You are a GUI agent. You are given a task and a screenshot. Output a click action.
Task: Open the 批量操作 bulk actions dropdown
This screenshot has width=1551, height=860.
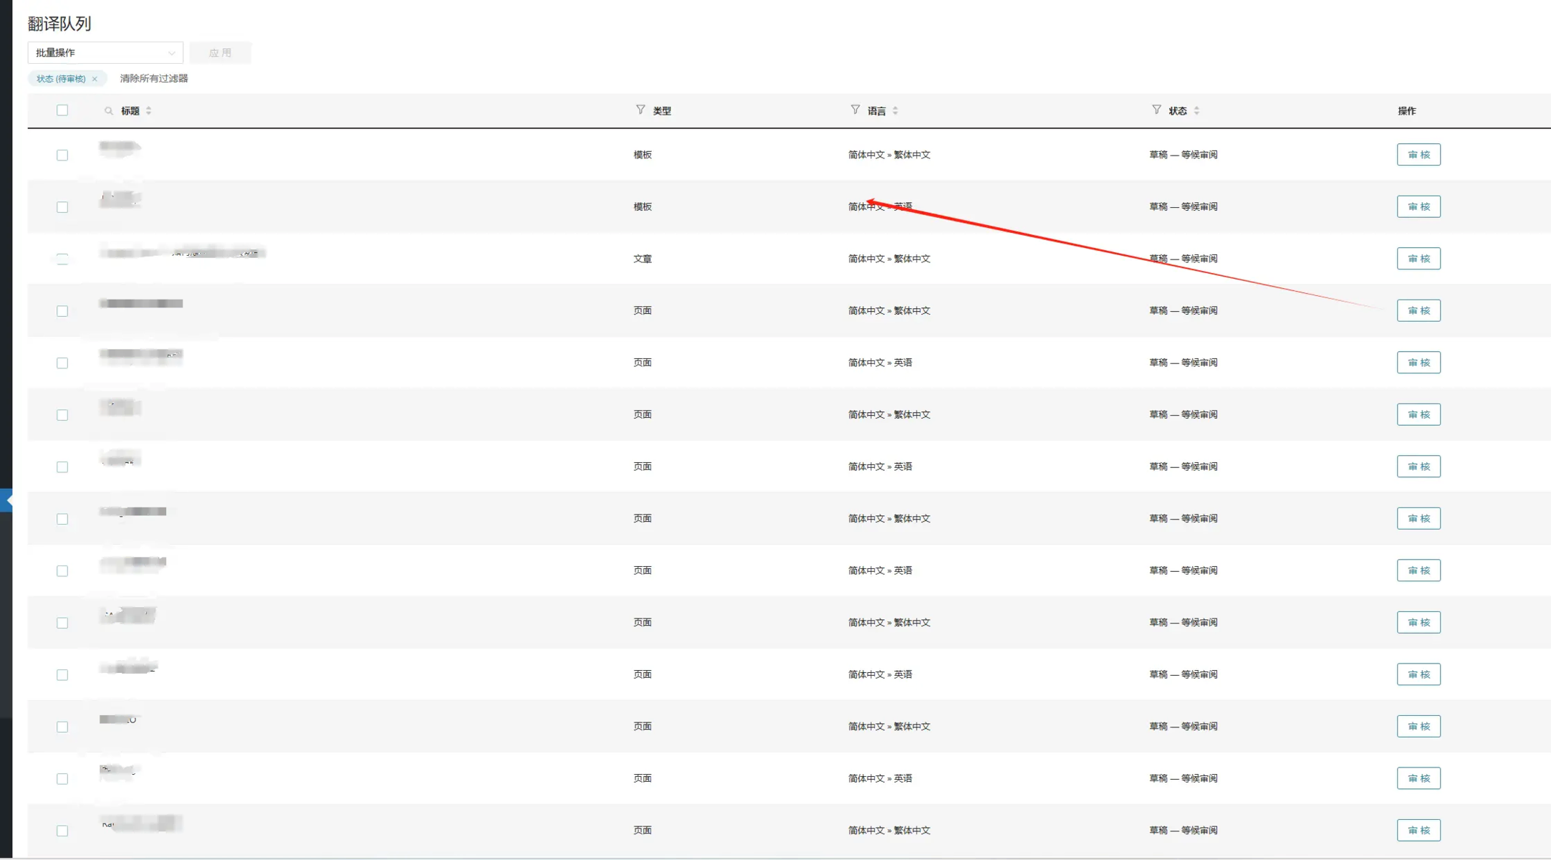105,52
